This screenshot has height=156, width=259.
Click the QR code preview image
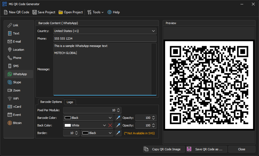[209, 85]
